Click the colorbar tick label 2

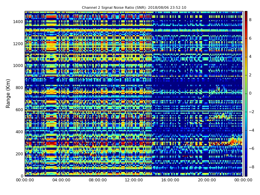tap(250, 75)
